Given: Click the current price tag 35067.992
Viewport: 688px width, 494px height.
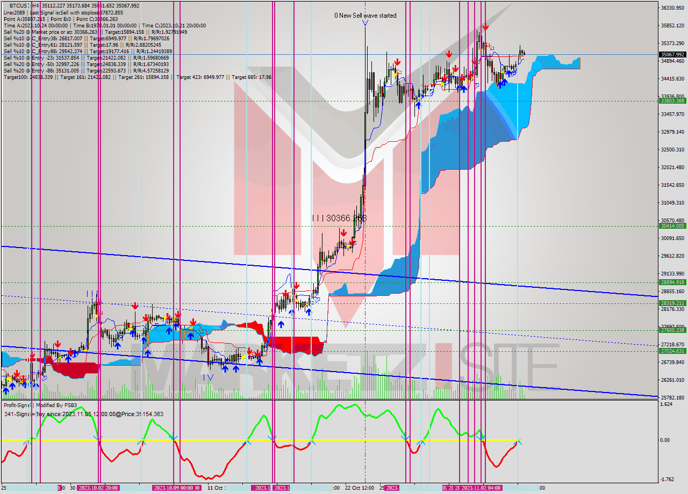Looking at the screenshot, I should 672,54.
